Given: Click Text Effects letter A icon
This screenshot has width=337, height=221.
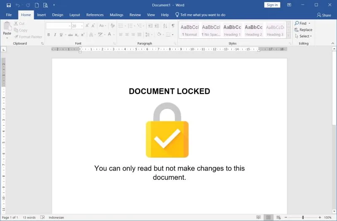Looking at the screenshot, I should (x=91, y=35).
